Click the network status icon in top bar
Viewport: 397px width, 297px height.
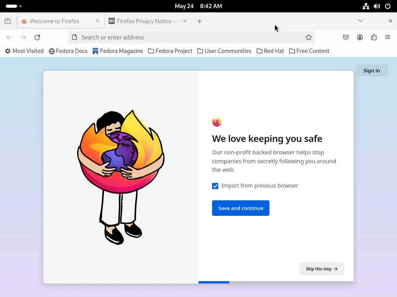coord(366,6)
